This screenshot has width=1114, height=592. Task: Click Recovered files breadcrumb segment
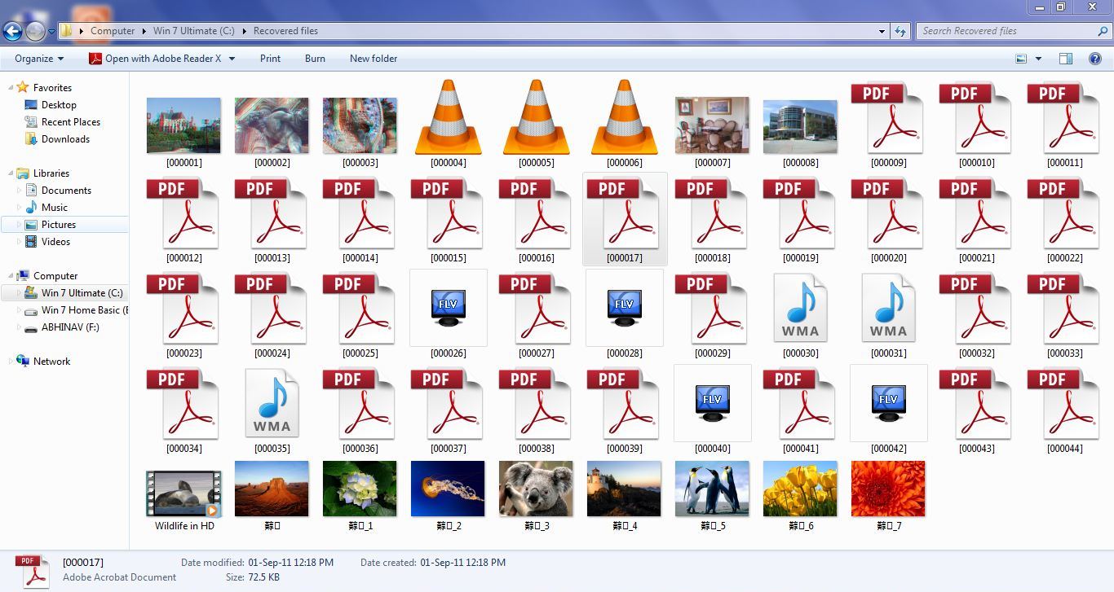(x=285, y=31)
